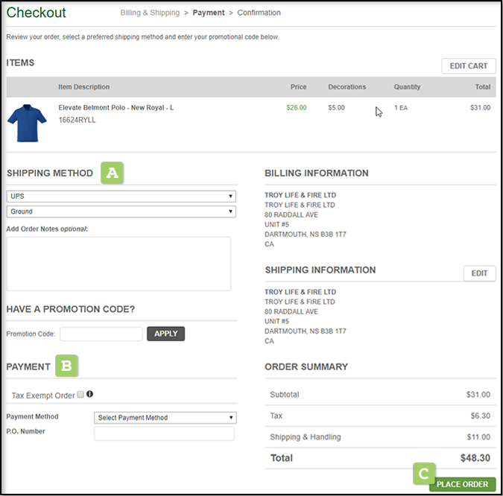Click the green B callout marker

(x=66, y=366)
